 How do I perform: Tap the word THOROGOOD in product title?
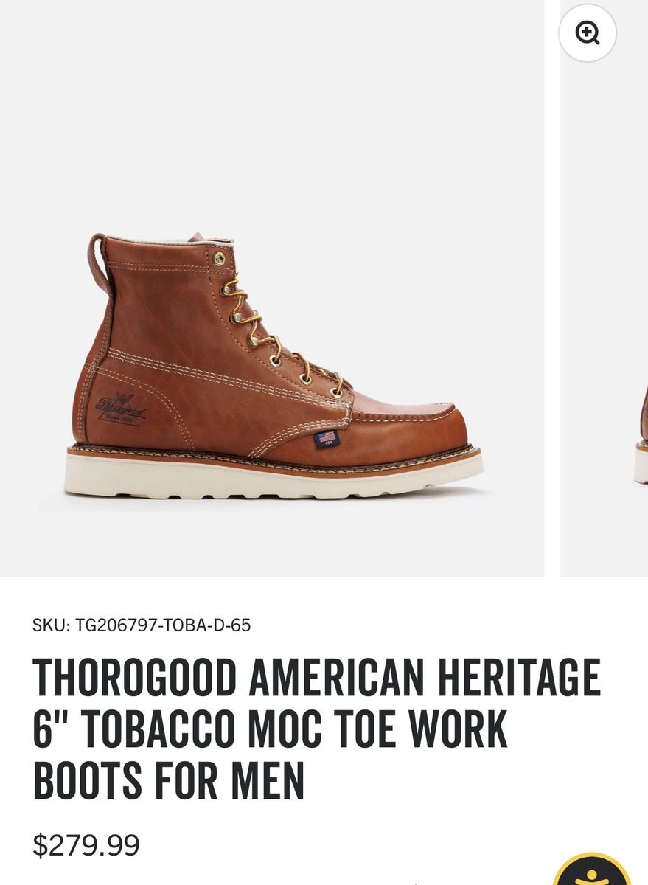(135, 678)
